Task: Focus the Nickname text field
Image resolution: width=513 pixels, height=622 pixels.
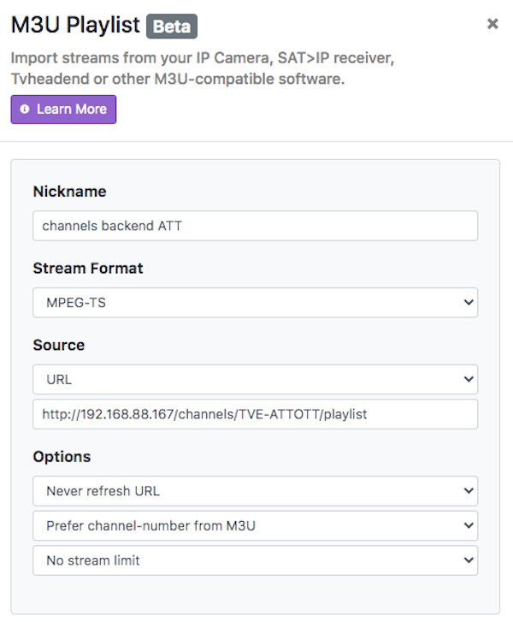Action: [255, 226]
